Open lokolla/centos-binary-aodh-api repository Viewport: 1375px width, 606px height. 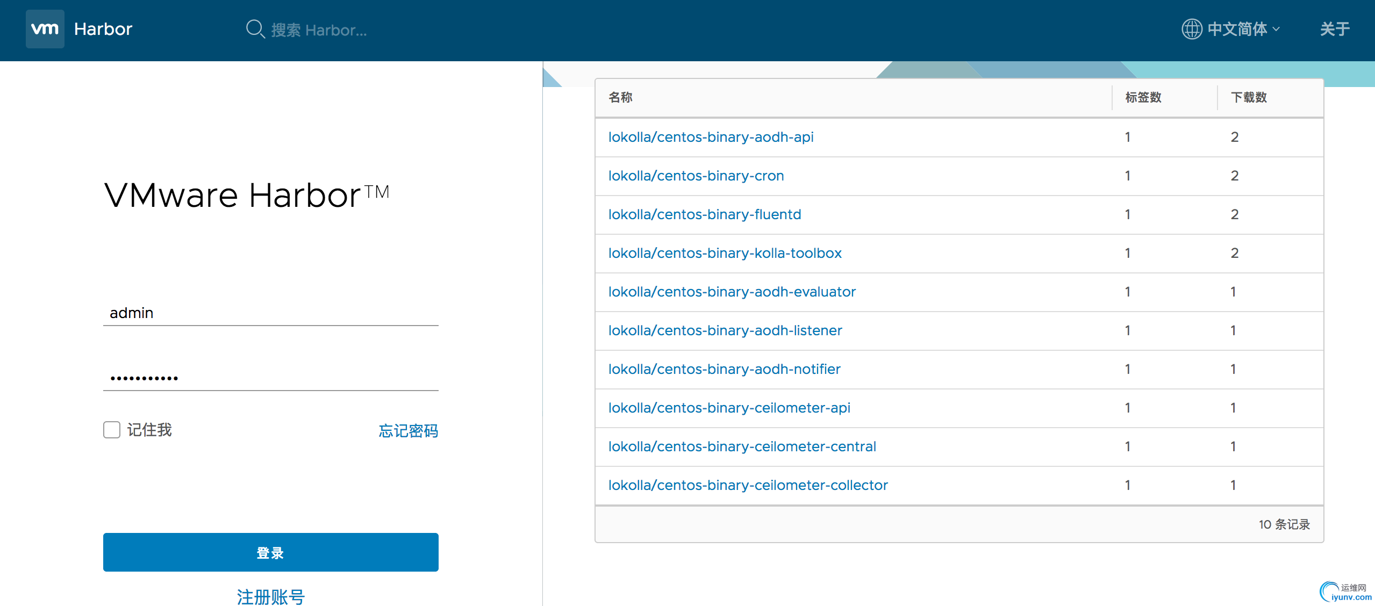coord(711,137)
